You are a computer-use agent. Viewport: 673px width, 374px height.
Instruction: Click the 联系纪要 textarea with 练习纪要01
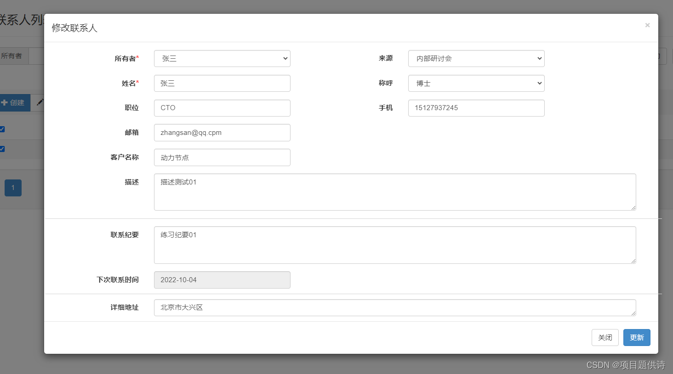coord(395,245)
